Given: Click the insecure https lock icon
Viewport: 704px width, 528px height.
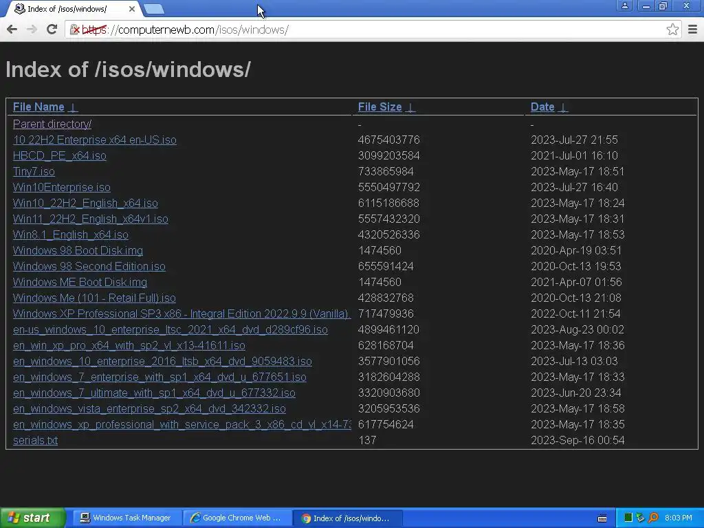Looking at the screenshot, I should pyautogui.click(x=74, y=30).
